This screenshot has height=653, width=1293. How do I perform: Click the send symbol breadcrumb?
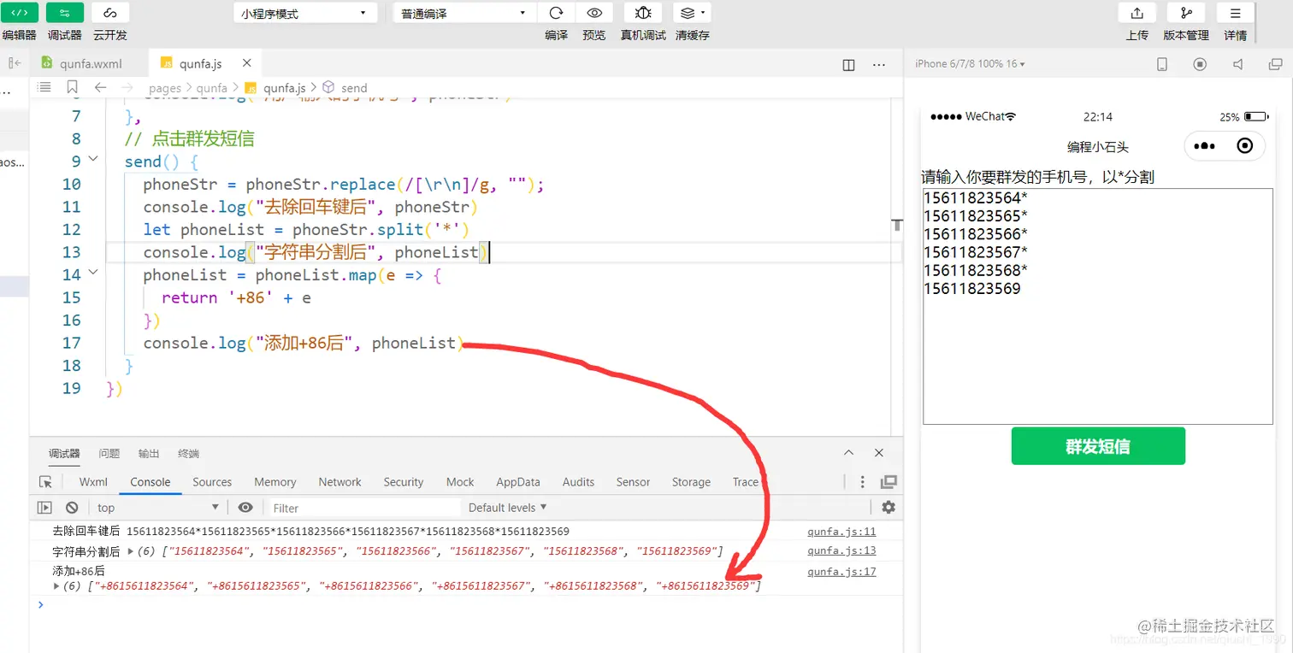tap(353, 88)
